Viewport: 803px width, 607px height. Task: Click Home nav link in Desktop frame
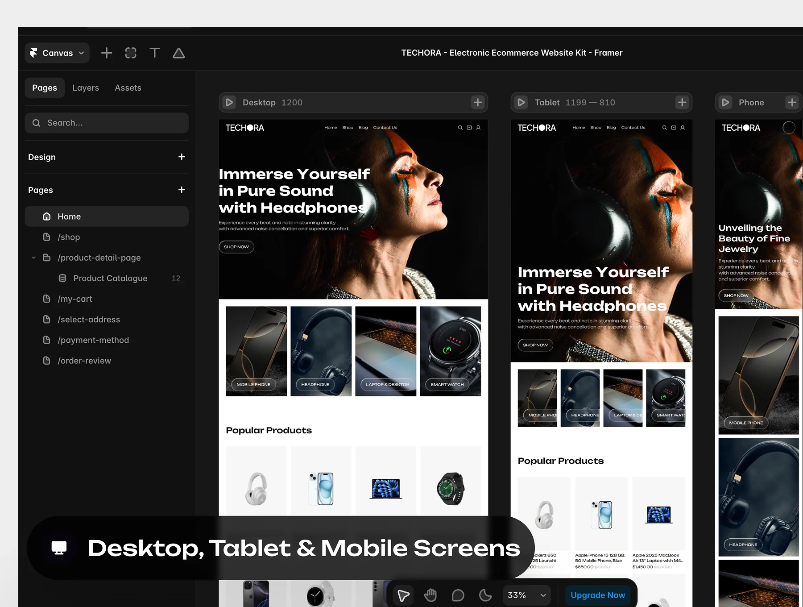tap(331, 128)
